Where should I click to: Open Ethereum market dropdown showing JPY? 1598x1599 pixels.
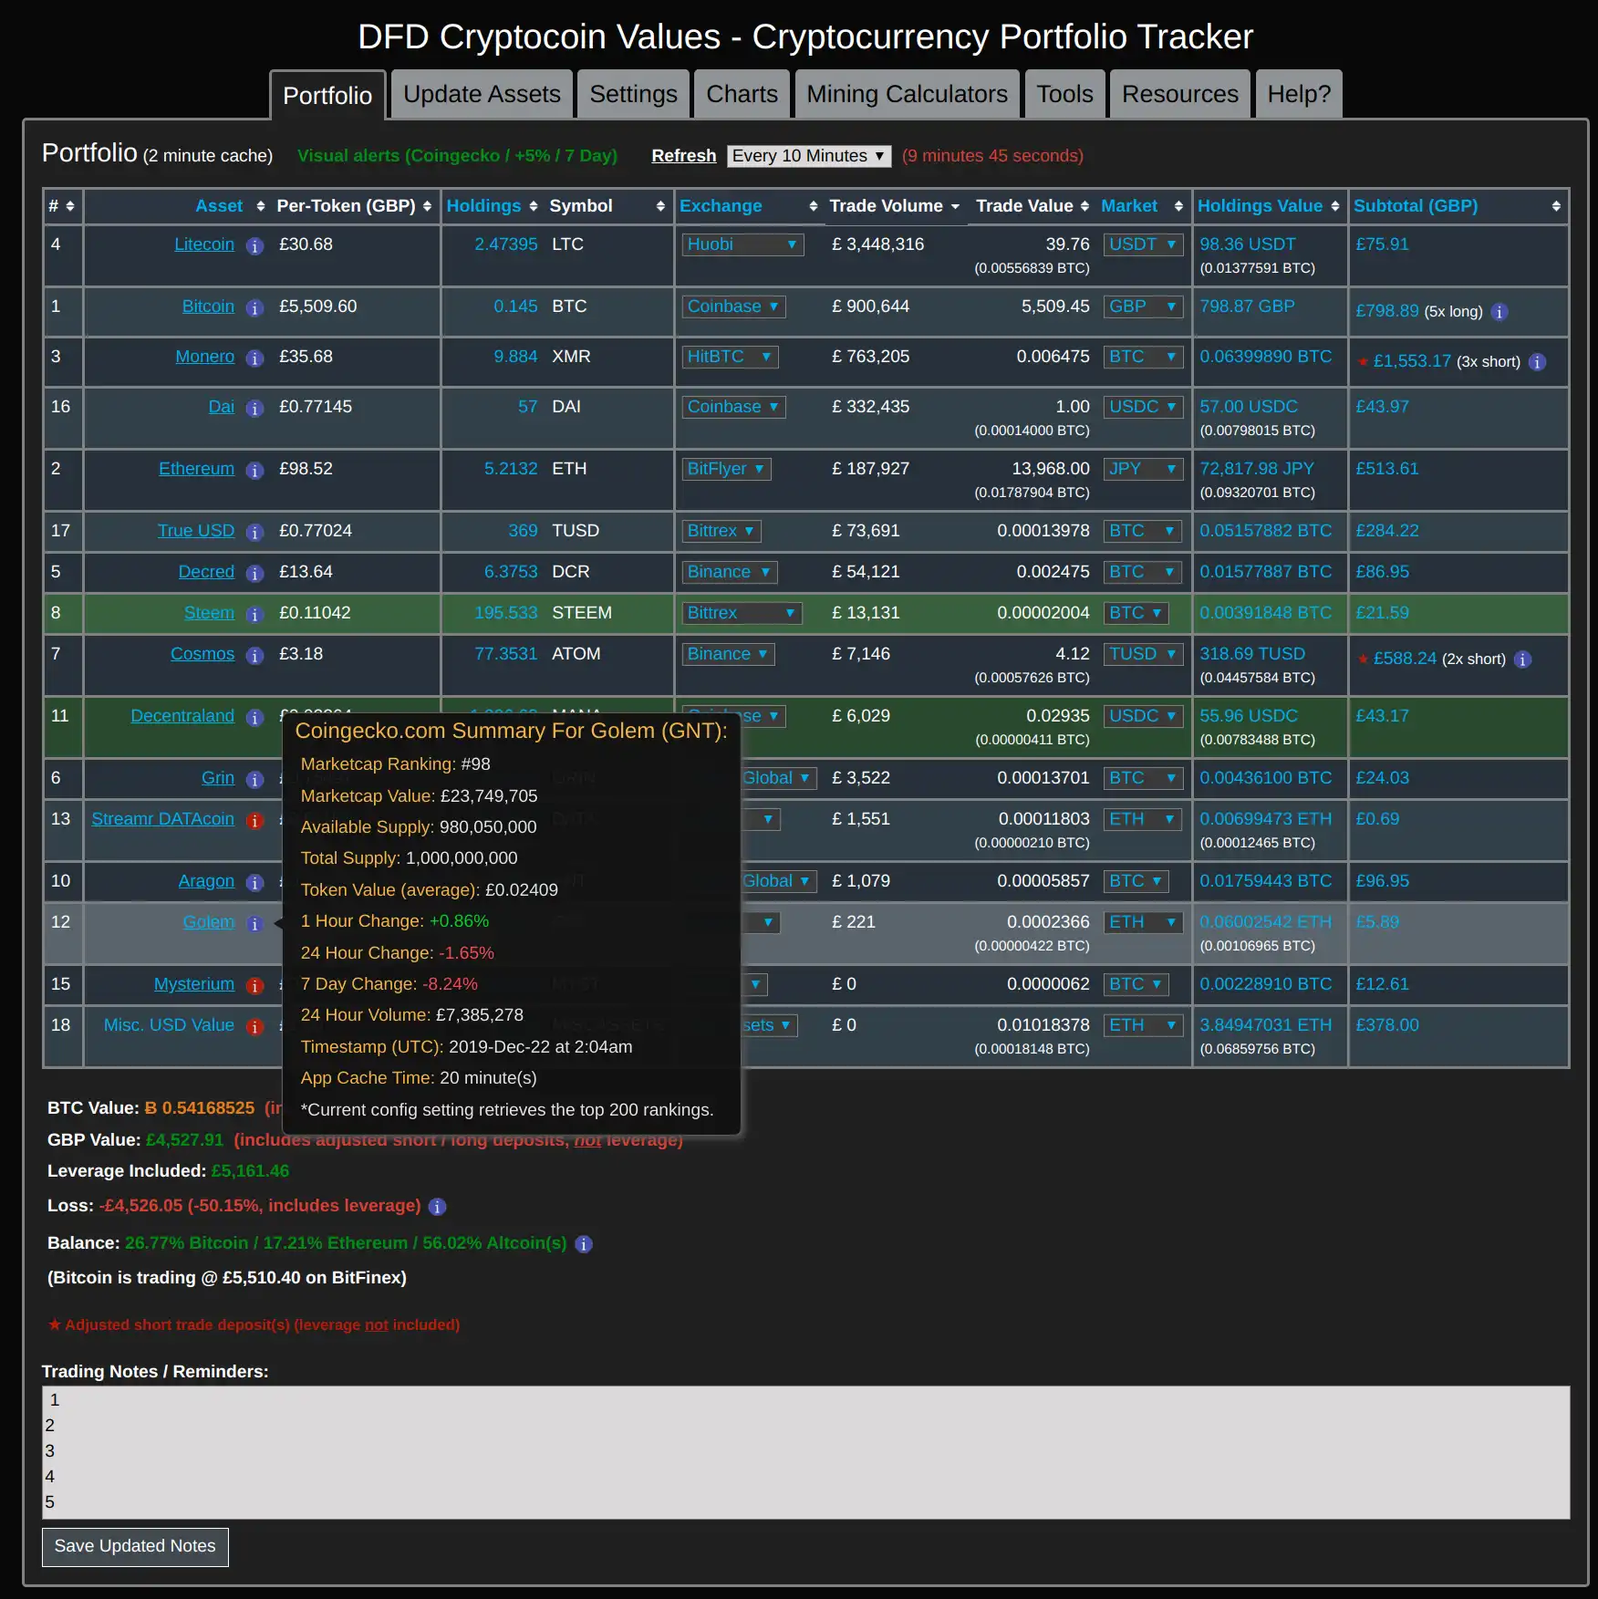(1143, 469)
